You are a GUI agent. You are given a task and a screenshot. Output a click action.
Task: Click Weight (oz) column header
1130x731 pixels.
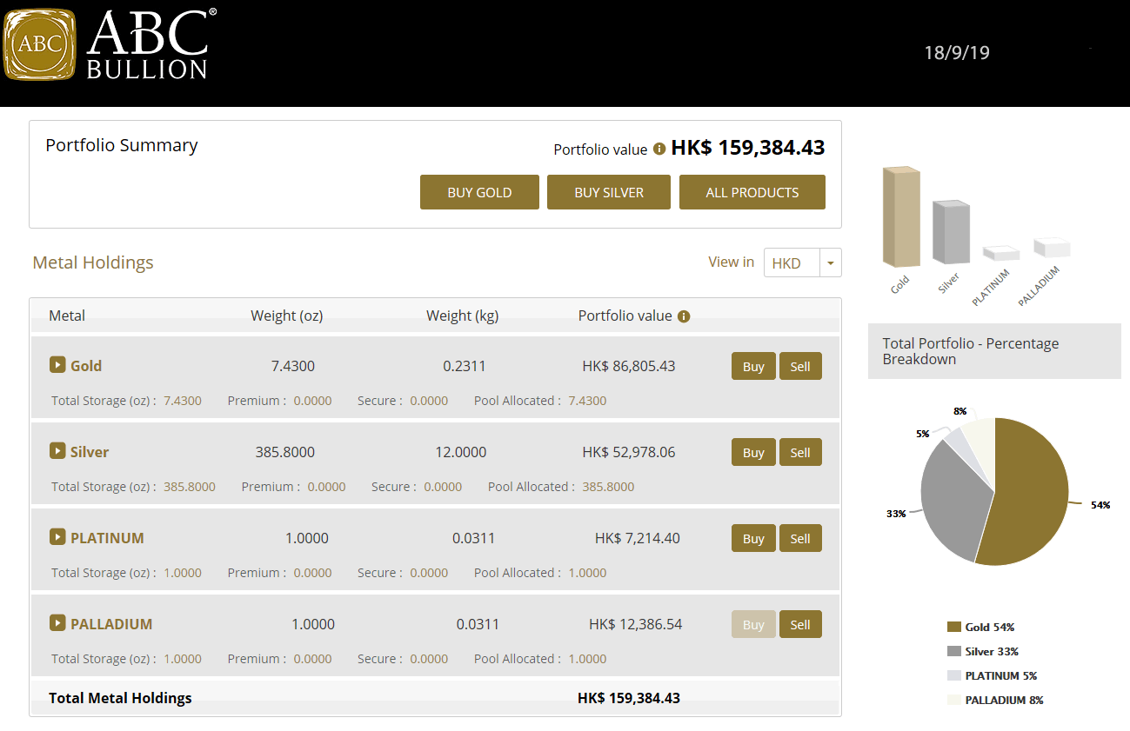287,316
